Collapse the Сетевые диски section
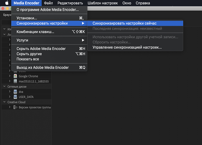 tap(5, 87)
